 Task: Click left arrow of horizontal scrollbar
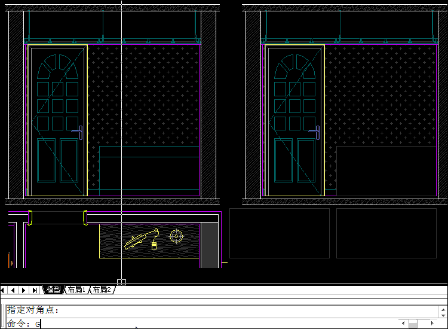(x=402, y=324)
